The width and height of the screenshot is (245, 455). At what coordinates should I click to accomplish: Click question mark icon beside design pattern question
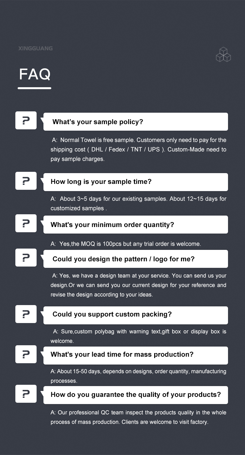click(26, 257)
